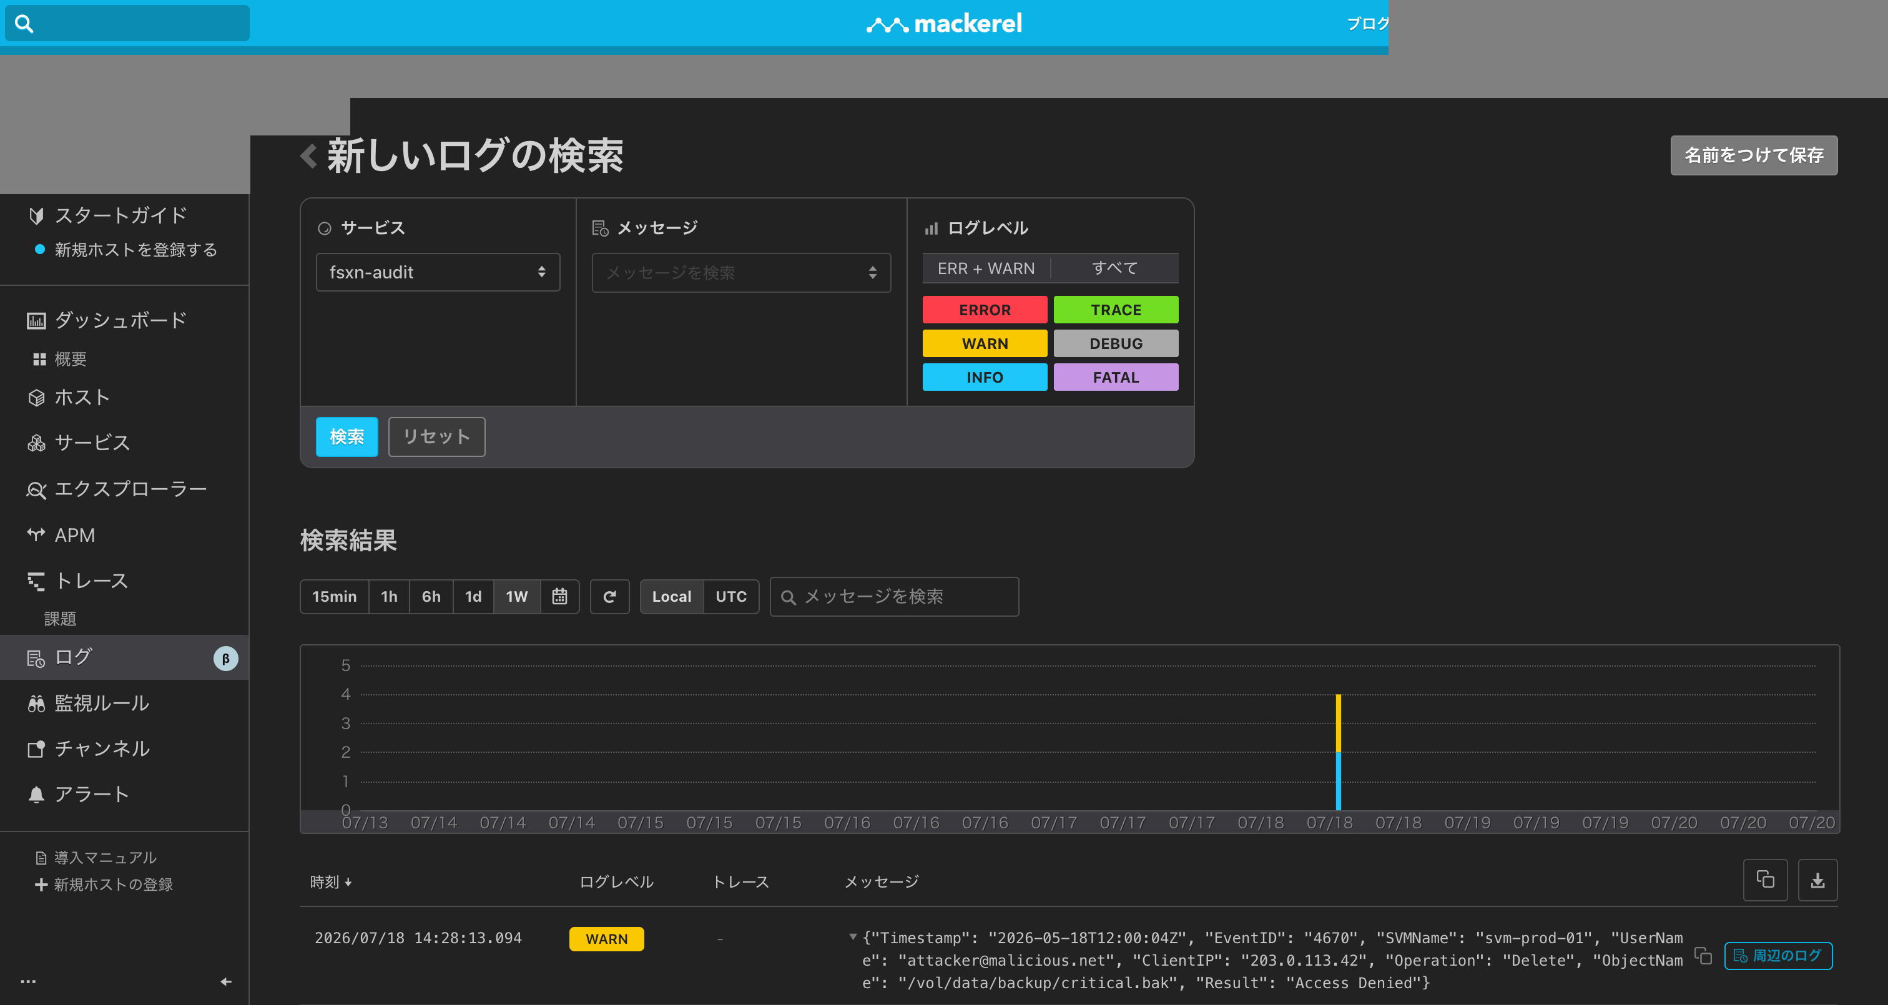1888x1005 pixels.
Task: Select the 15min time range
Action: [334, 597]
